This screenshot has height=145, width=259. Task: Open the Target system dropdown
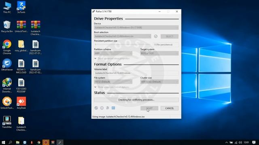pyautogui.click(x=159, y=53)
